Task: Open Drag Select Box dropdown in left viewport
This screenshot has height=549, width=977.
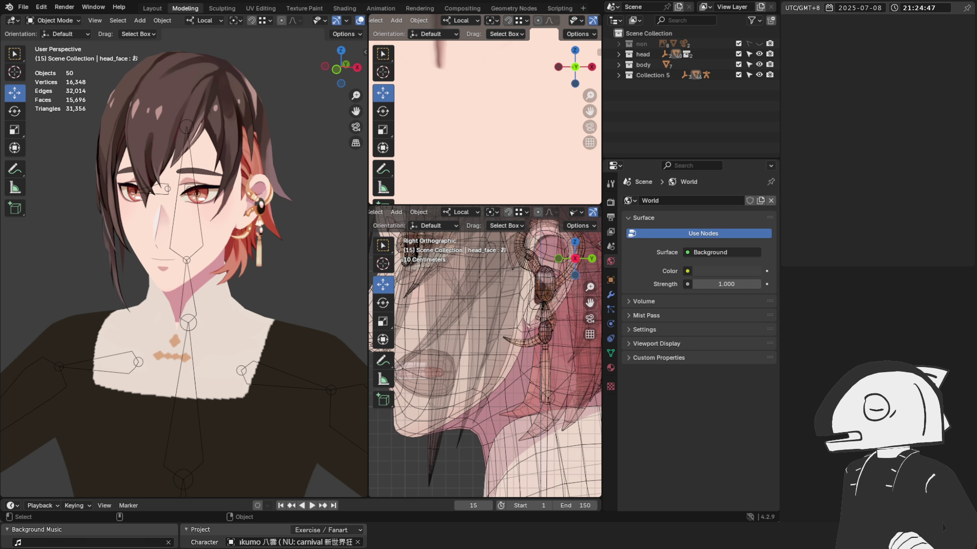Action: click(x=138, y=34)
